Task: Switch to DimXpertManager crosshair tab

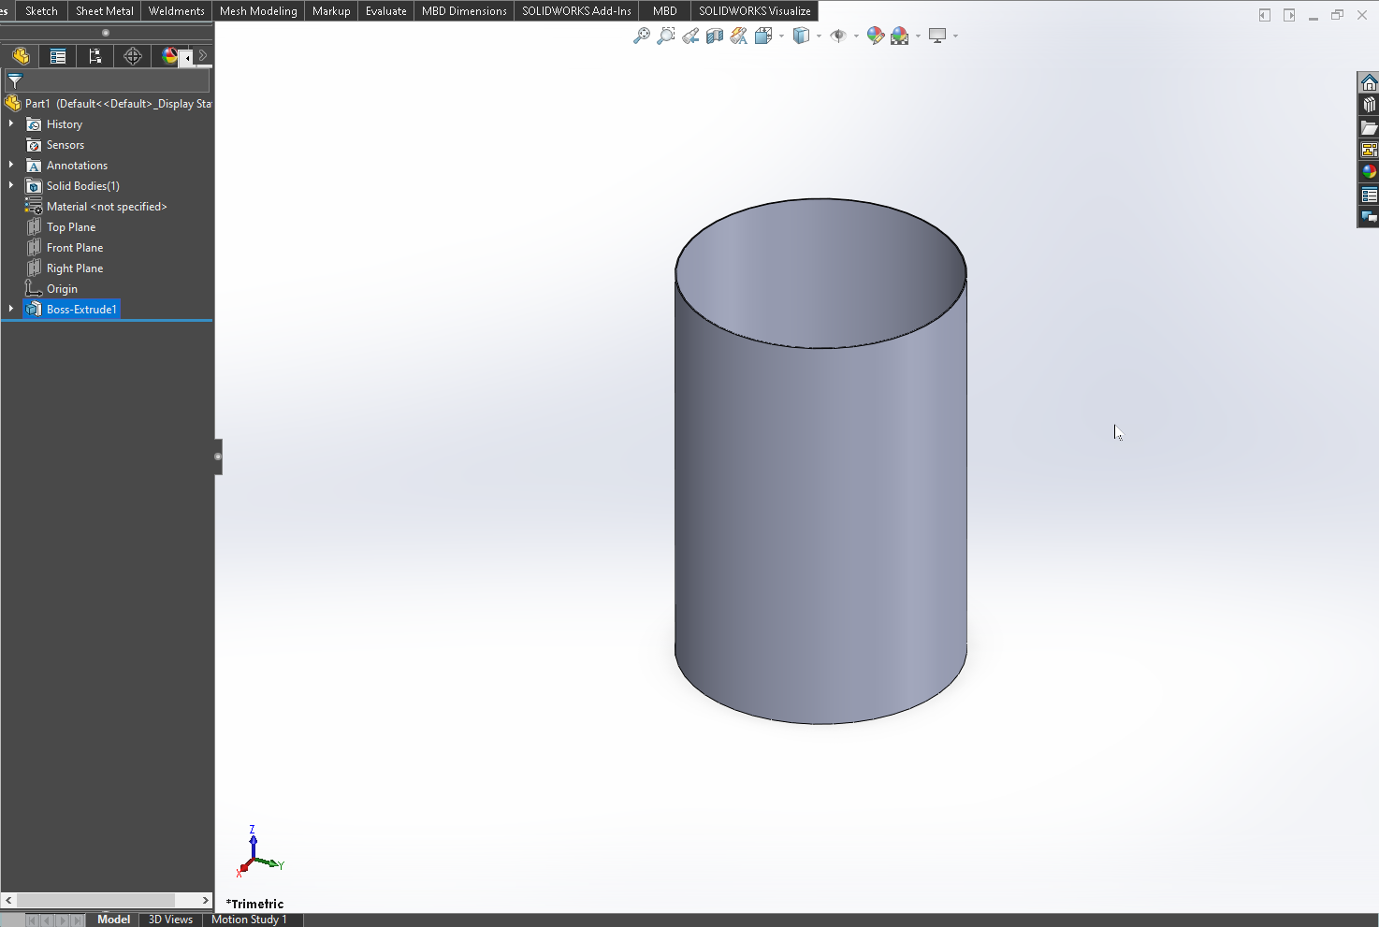Action: coord(132,56)
